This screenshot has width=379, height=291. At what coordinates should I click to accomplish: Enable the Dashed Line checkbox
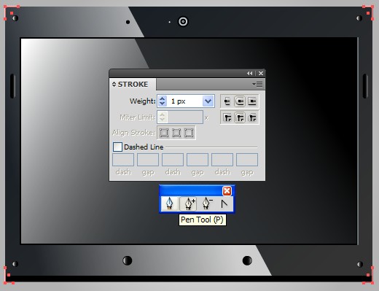click(117, 147)
